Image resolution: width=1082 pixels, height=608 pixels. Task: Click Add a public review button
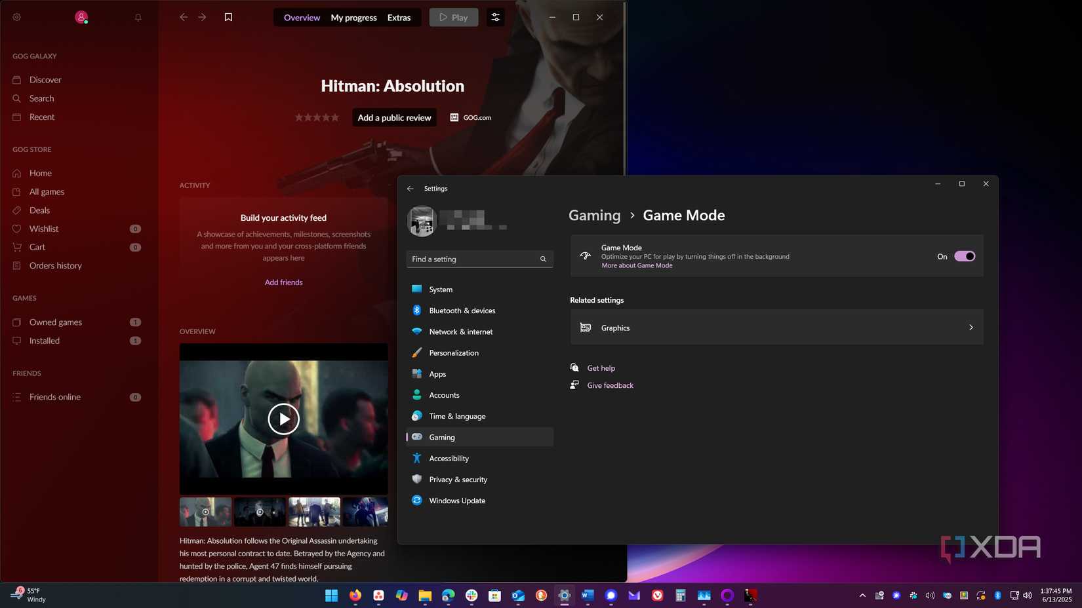(x=394, y=117)
